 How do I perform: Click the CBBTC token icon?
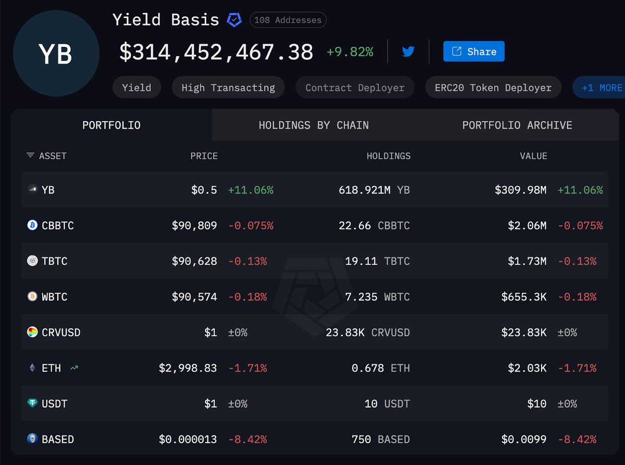click(x=32, y=225)
